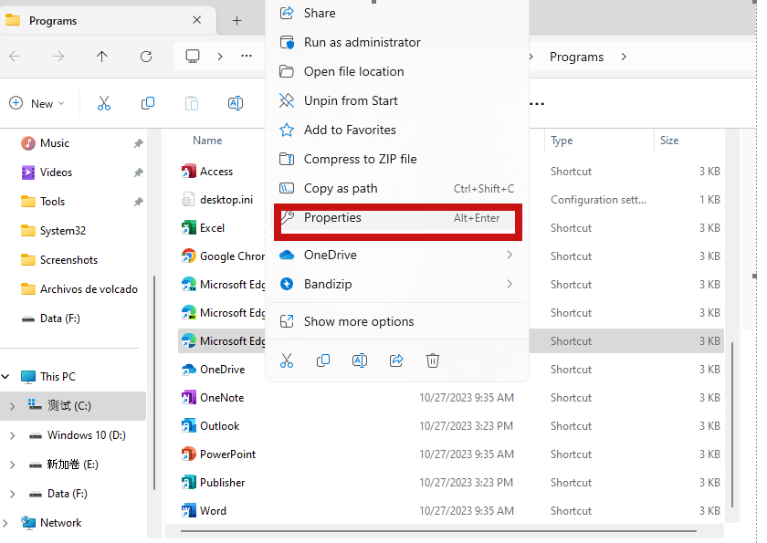Select Open file location

pyautogui.click(x=396, y=72)
